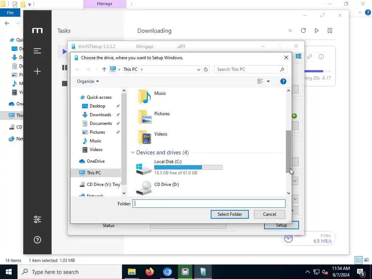Pause all tasks in Motrix
Image resolution: width=372 pixels, height=279 pixels.
[330, 31]
